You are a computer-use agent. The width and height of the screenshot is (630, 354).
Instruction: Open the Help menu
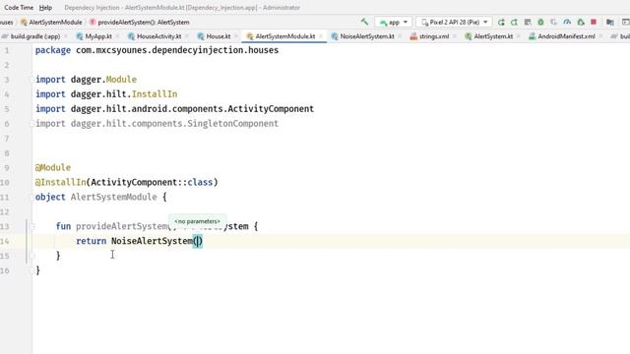45,7
